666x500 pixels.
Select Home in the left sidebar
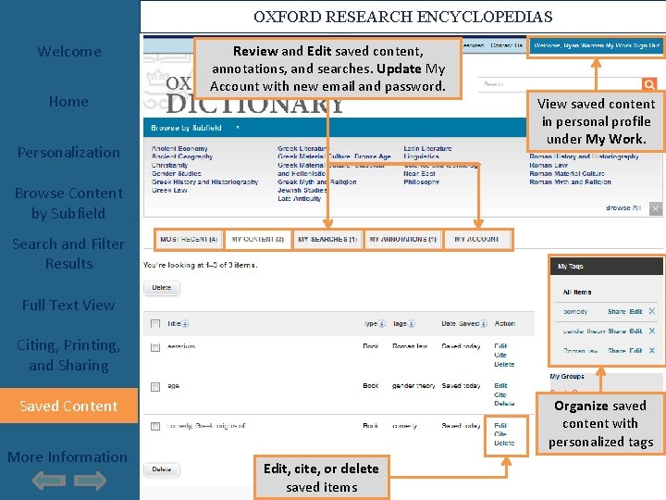(x=68, y=102)
